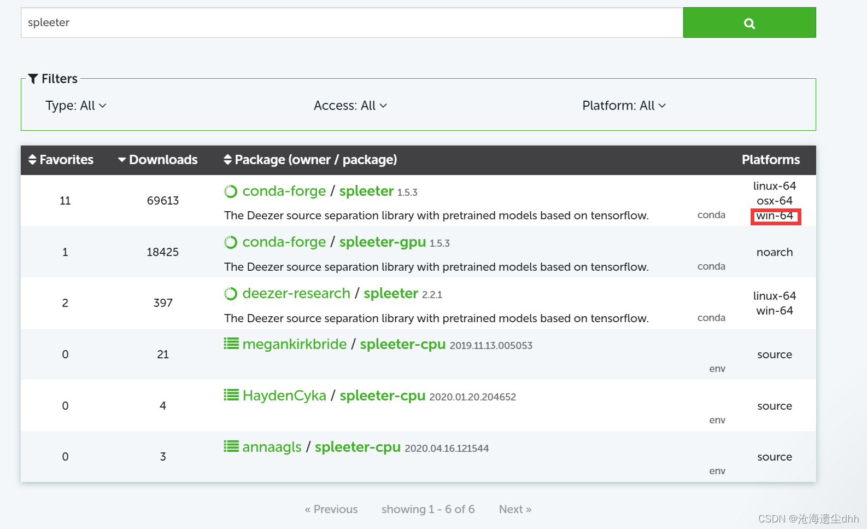The image size is (867, 529).
Task: Expand the Platform: All filter dropdown
Action: point(624,106)
